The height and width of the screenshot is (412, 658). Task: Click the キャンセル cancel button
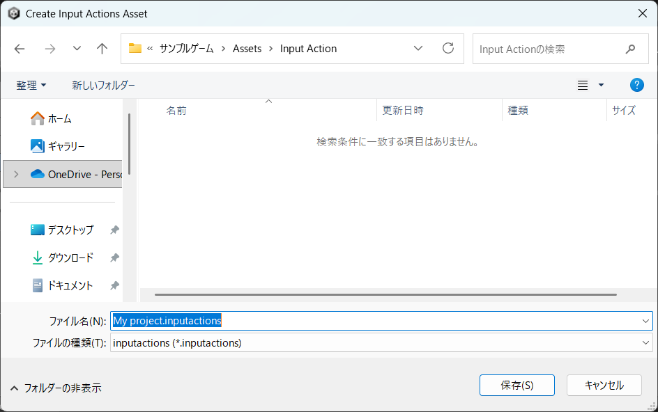[604, 385]
